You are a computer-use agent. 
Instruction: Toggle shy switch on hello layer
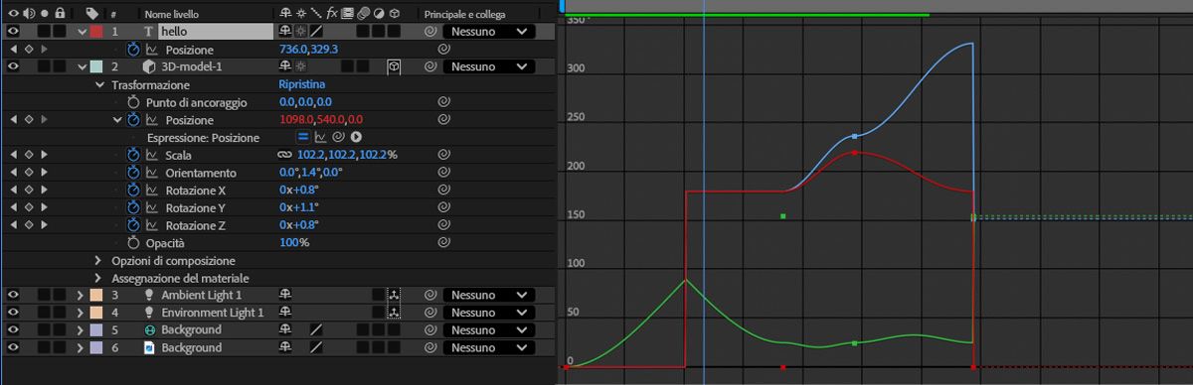285,32
